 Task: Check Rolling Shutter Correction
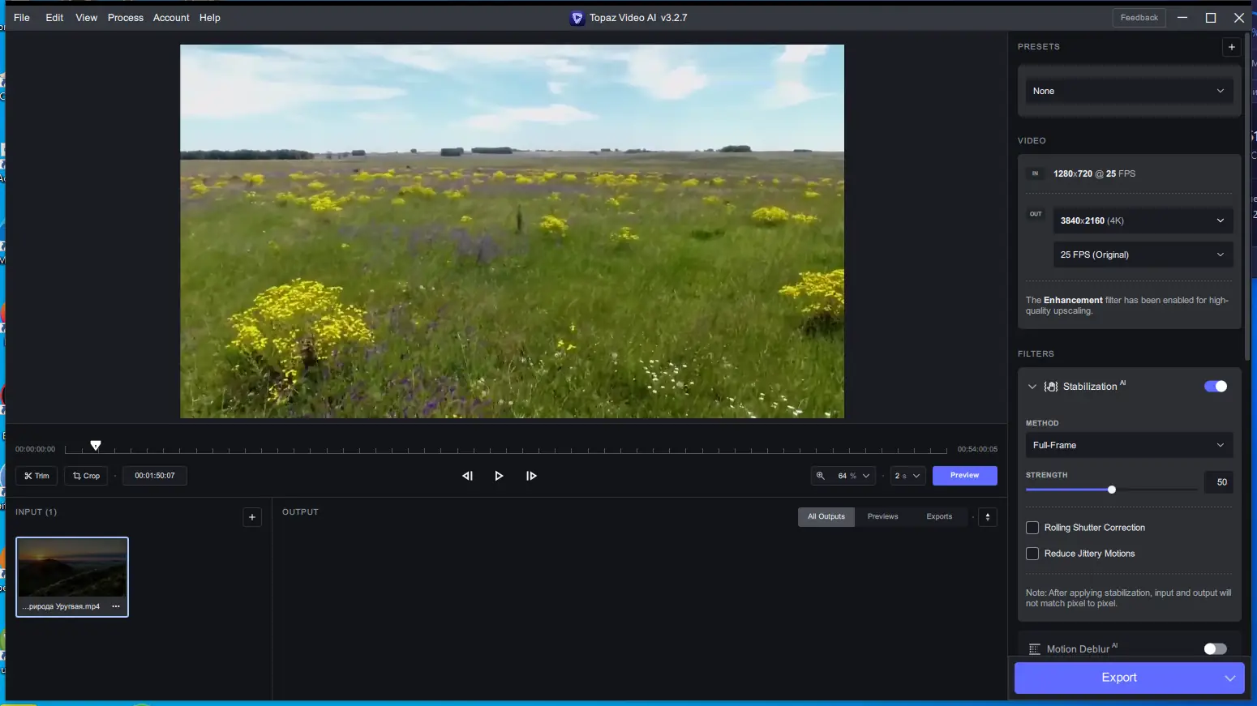(x=1032, y=528)
